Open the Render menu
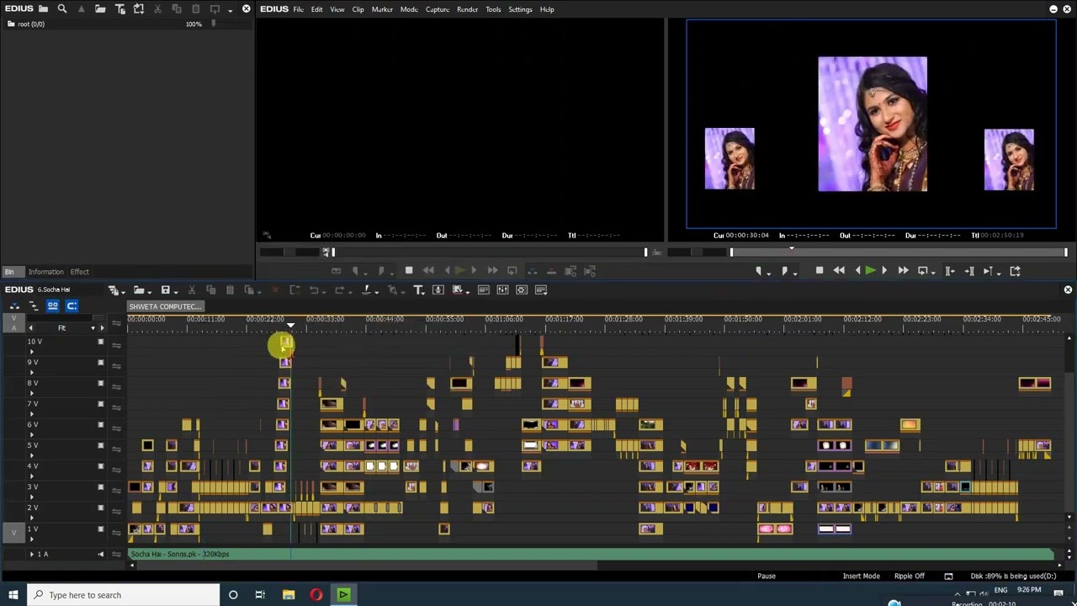 click(x=467, y=9)
